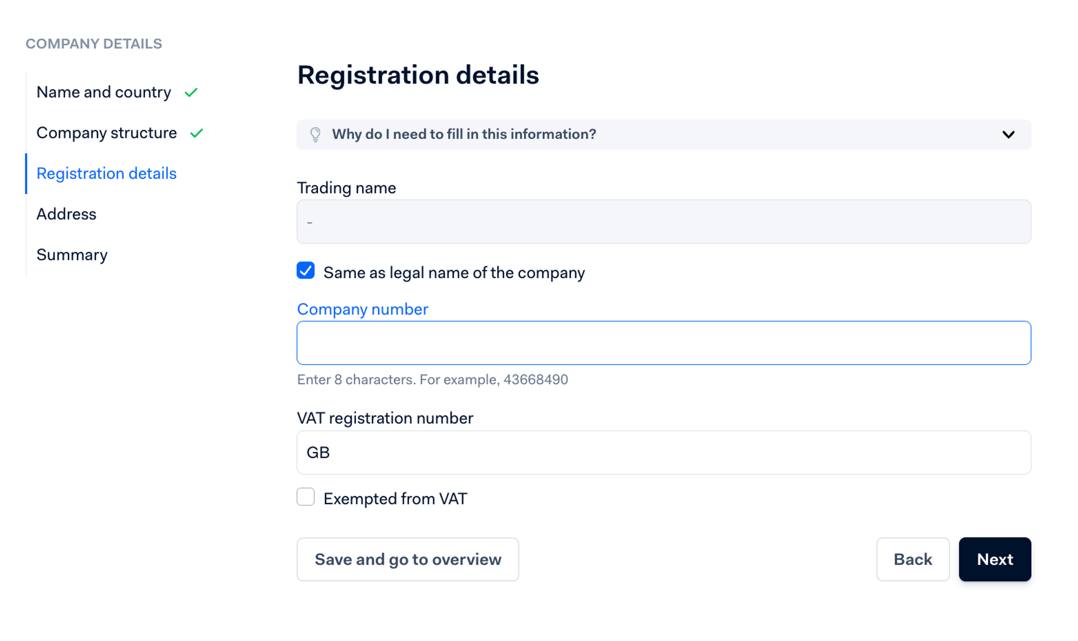1078x641 pixels.
Task: Click the Back button
Action: click(913, 559)
